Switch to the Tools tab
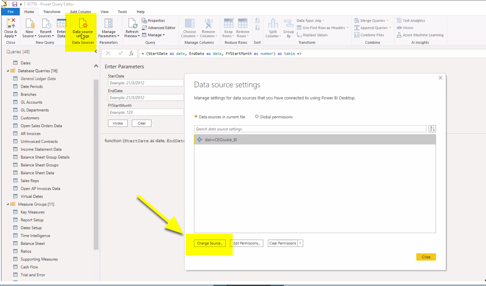 [x=122, y=12]
